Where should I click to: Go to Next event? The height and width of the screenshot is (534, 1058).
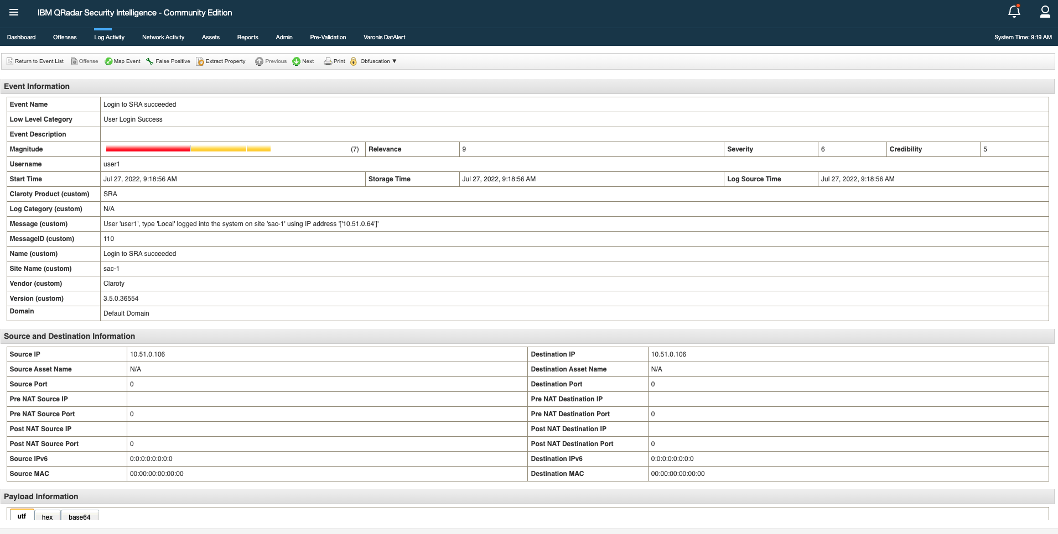coord(303,61)
